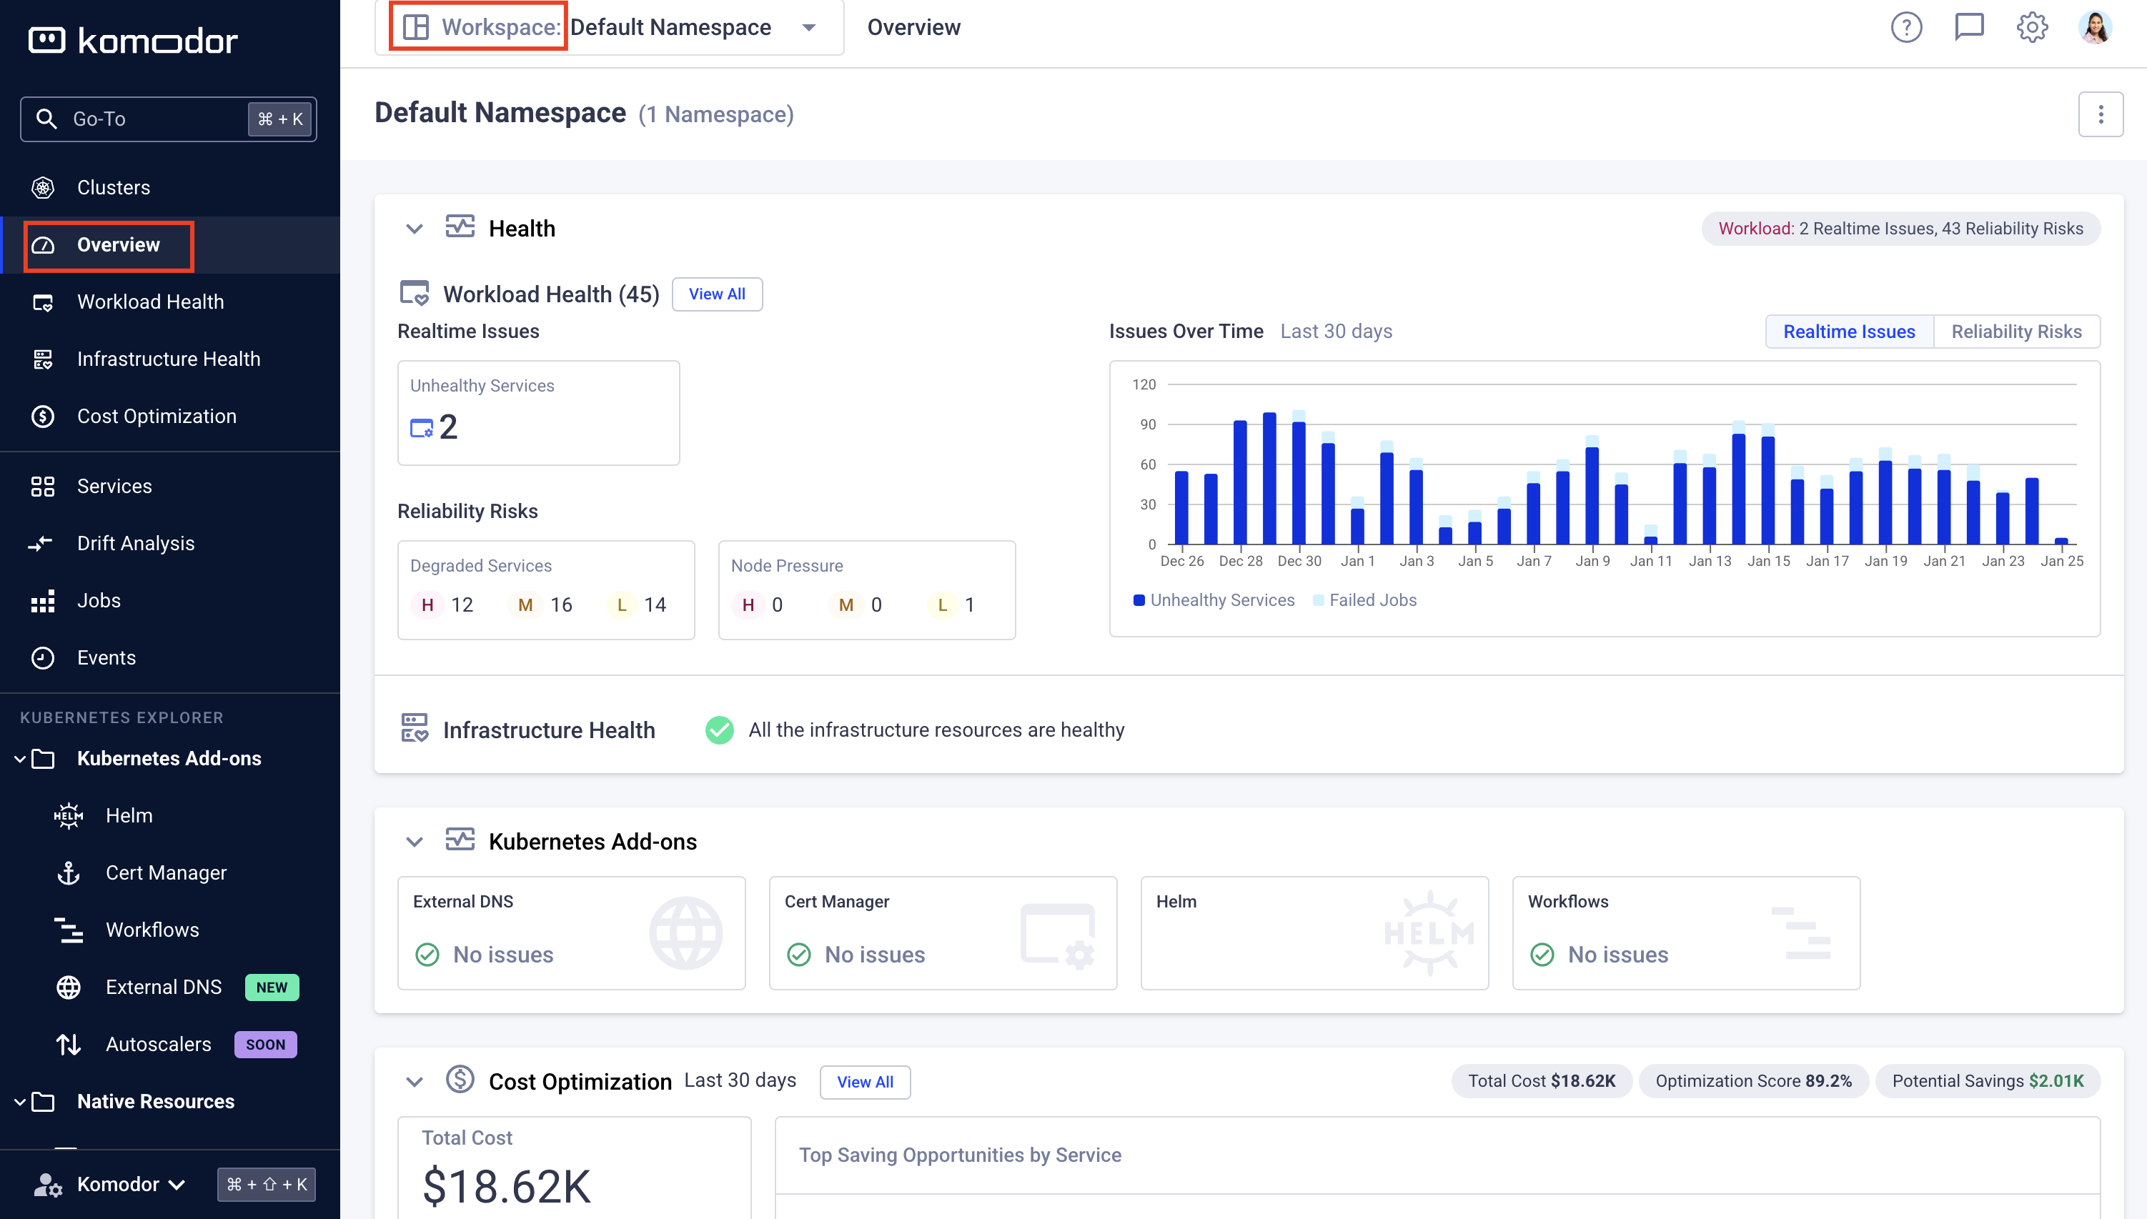Viewport: 2147px width, 1219px height.
Task: Click the Helm icon in sidebar
Action: point(69,815)
